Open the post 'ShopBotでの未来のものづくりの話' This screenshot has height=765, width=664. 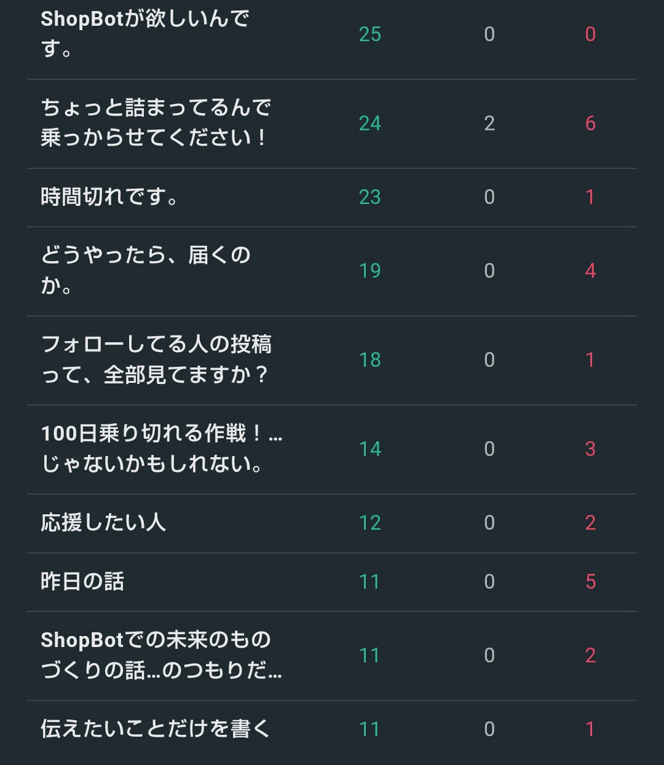click(x=162, y=655)
